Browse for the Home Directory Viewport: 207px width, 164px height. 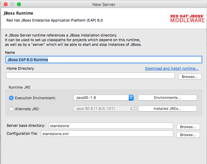190,77
